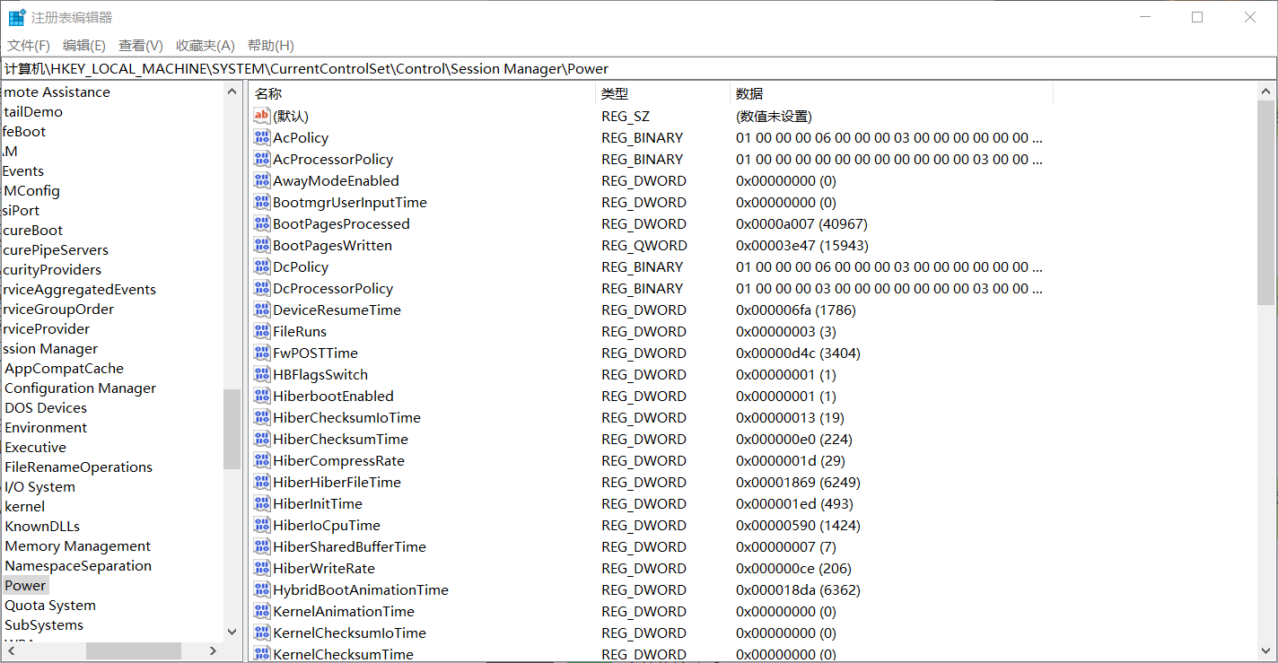Select the NamespaceSeparation tree key
Image resolution: width=1278 pixels, height=663 pixels.
78,565
